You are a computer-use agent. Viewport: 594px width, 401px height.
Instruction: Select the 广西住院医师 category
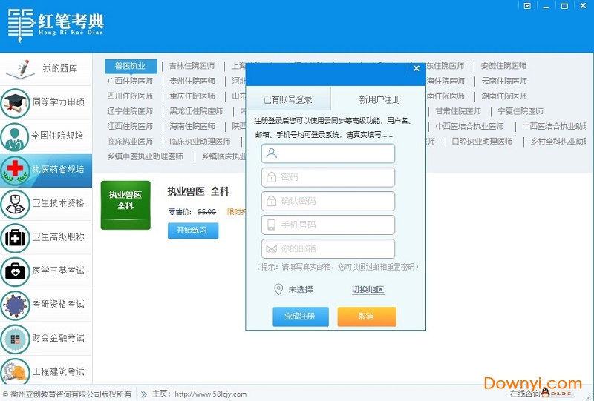130,81
